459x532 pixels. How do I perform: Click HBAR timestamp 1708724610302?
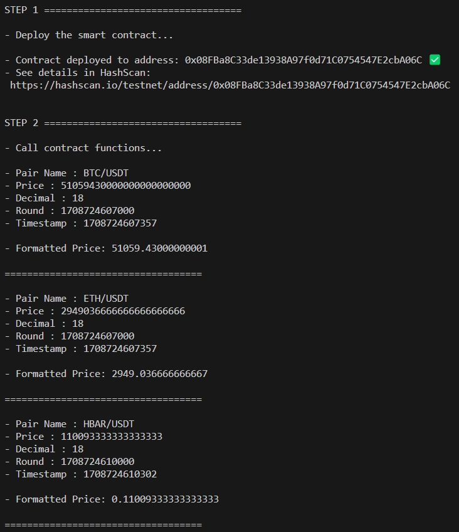[120, 474]
